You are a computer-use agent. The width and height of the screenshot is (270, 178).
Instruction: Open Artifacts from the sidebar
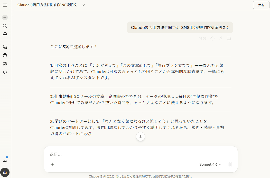pos(5,55)
